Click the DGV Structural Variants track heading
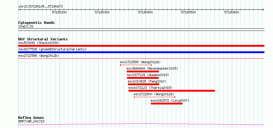The image size is (273, 128). (x=43, y=39)
